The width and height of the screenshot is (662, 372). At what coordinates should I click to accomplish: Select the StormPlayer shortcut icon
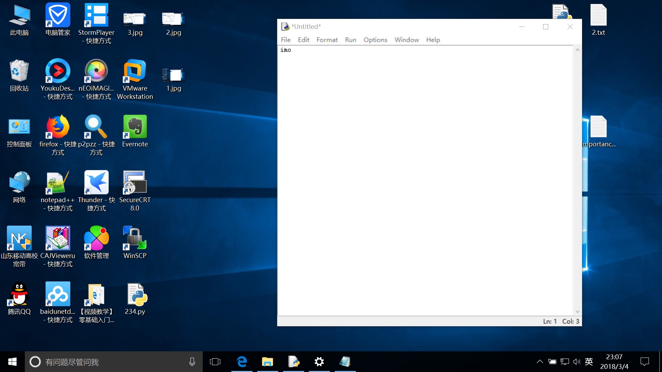coord(96,23)
